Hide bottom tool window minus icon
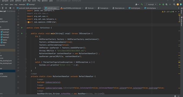The image size is (183, 97). click(x=179, y=96)
